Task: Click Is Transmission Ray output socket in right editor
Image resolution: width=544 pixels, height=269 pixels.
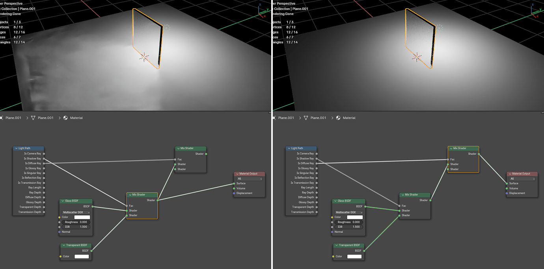Action: click(x=317, y=183)
